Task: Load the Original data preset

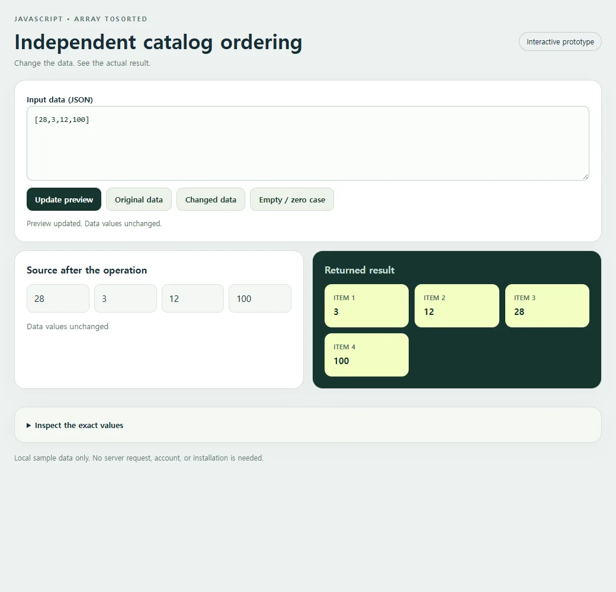Action: point(139,200)
